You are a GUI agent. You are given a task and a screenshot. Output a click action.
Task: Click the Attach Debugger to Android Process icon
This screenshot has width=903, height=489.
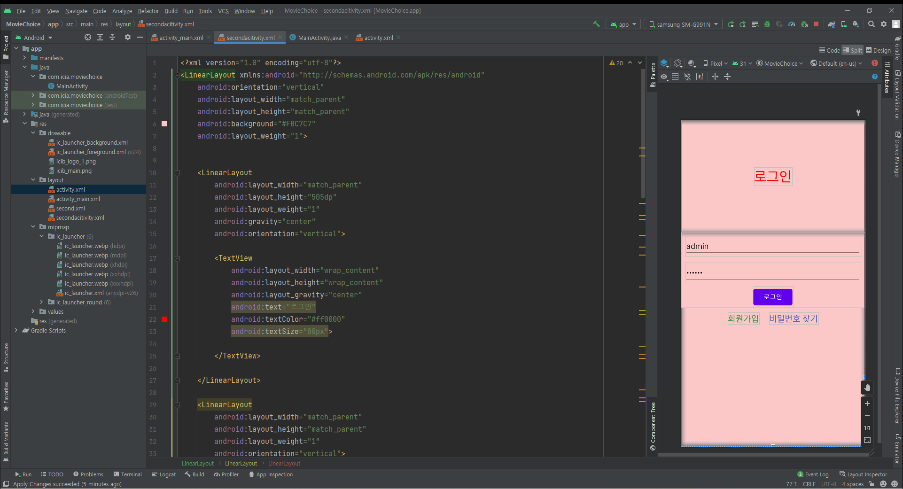point(804,24)
